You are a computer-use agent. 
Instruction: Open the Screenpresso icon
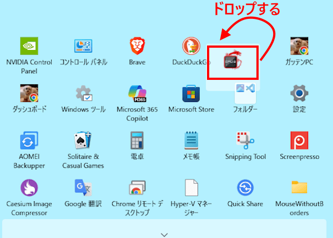(299, 140)
